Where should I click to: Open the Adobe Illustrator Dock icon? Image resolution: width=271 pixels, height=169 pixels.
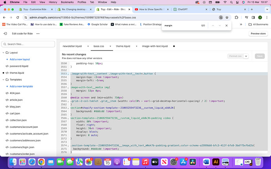click(216, 162)
